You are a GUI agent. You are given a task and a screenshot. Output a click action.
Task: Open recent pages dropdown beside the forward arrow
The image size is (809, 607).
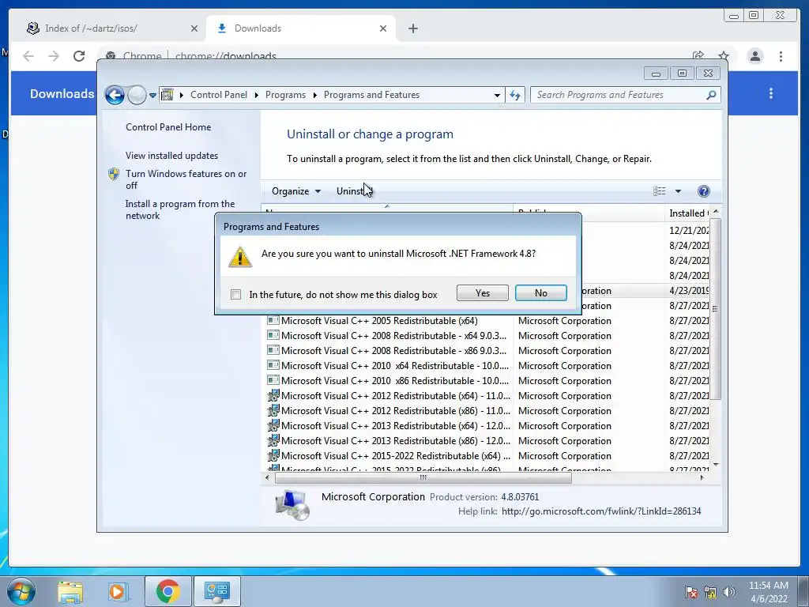pos(152,96)
